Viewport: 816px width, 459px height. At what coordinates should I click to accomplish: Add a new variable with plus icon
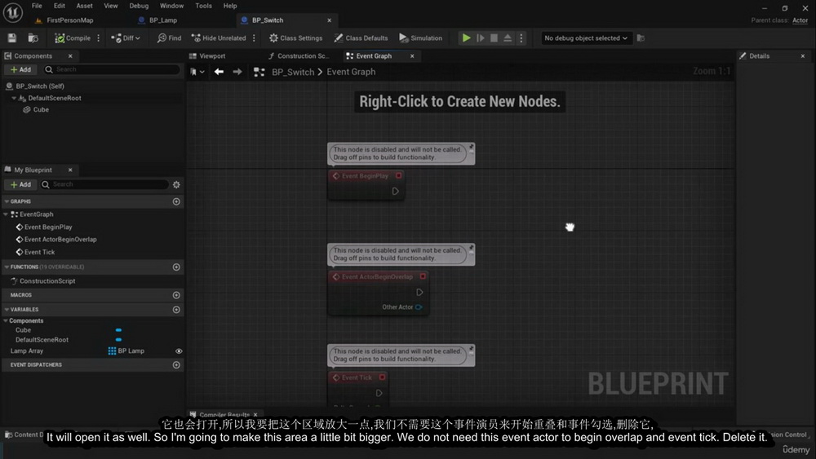[176, 310]
